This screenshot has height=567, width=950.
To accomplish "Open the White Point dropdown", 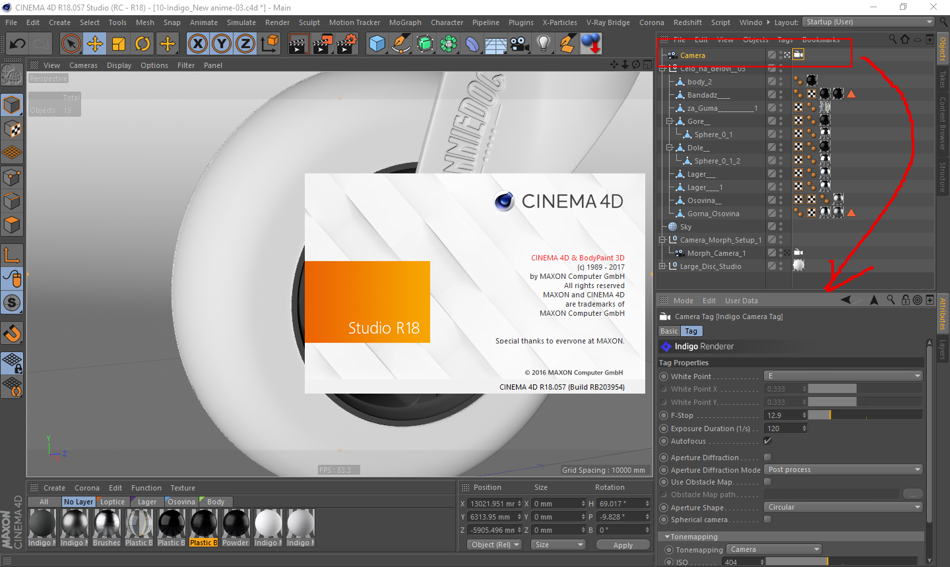I will pos(843,376).
